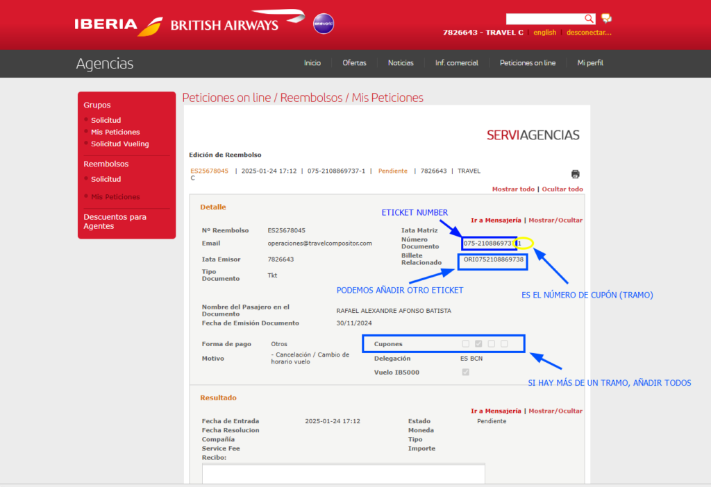Toggle the second (checked) Cupones checkbox

(478, 343)
